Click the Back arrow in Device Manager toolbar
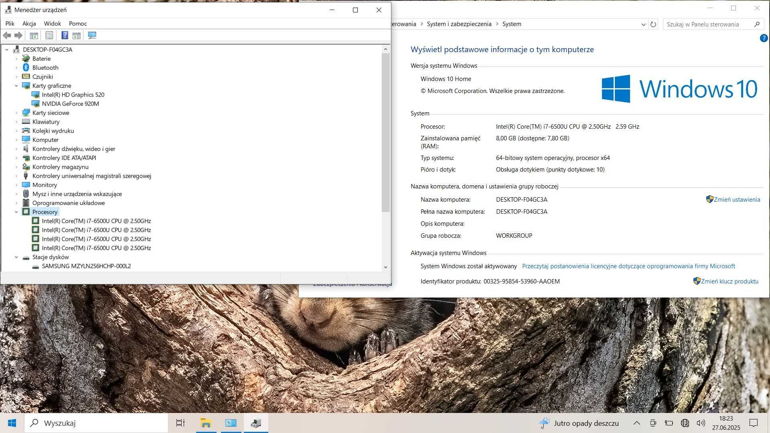The height and width of the screenshot is (433, 770). point(7,36)
